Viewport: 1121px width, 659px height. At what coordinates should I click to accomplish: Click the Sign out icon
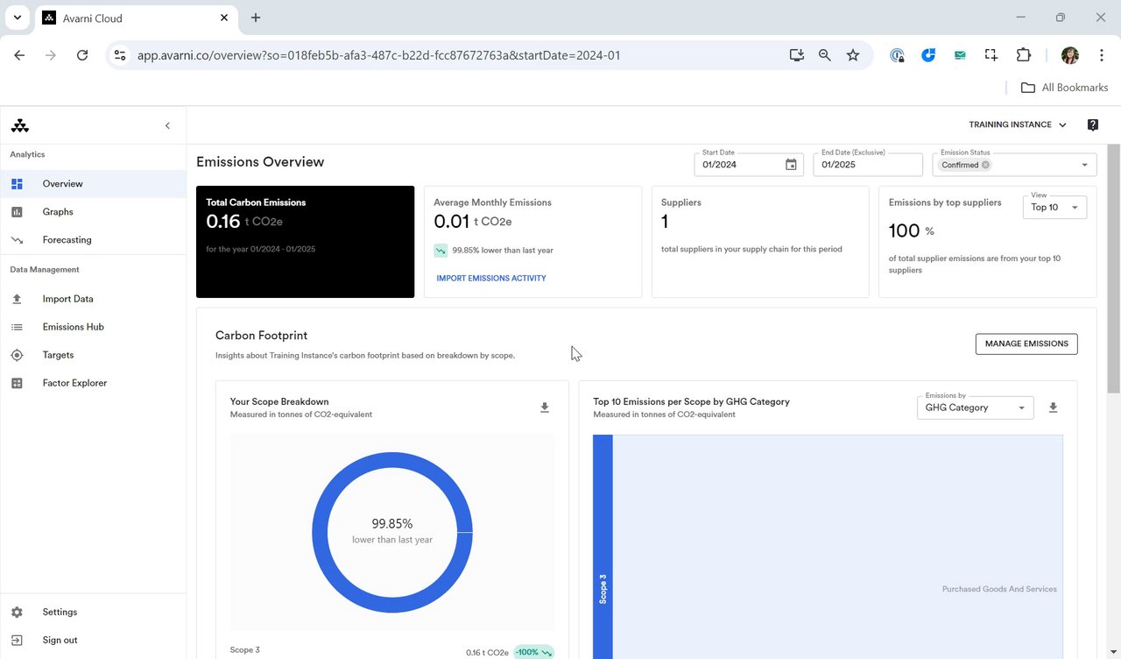click(17, 641)
